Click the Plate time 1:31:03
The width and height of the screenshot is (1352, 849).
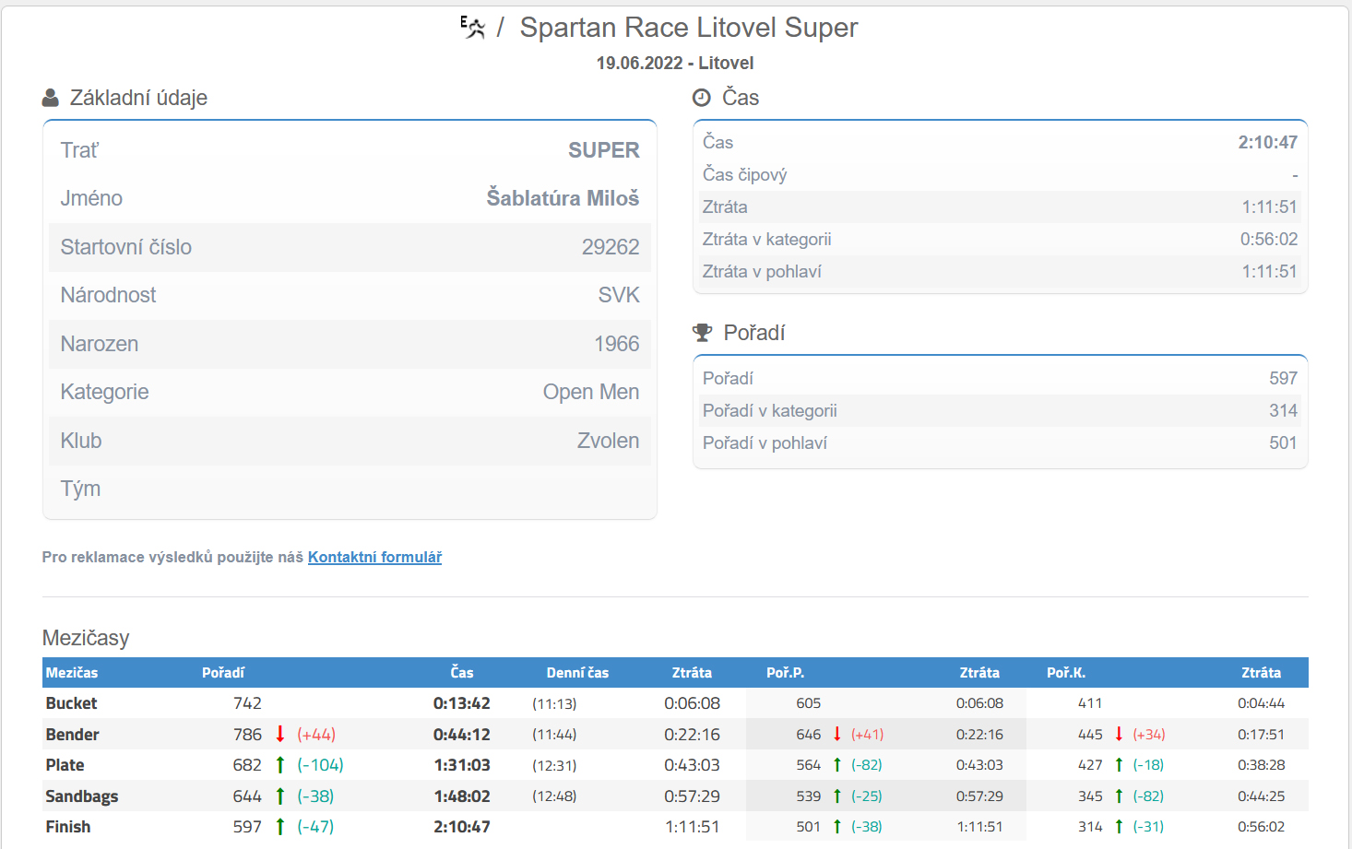pos(462,765)
